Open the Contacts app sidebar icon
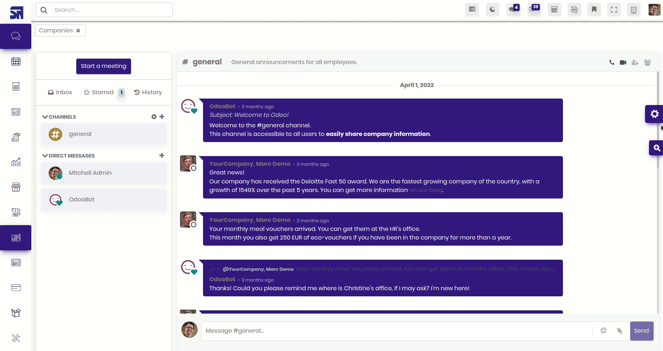This screenshot has width=663, height=351. tap(16, 112)
